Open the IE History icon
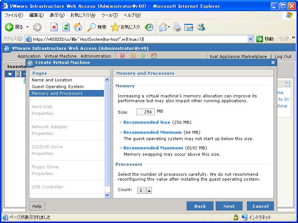The width and height of the screenshot is (298, 223). [x=149, y=27]
